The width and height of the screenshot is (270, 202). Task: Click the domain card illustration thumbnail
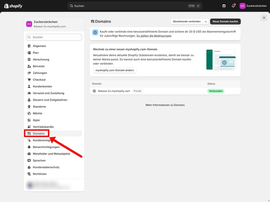[x=221, y=60]
